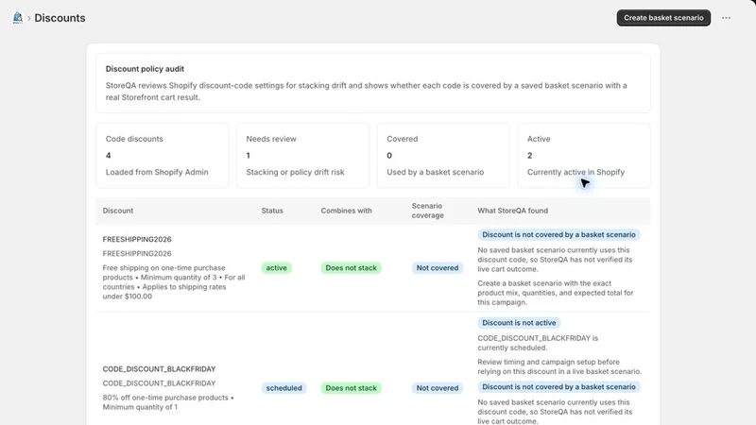This screenshot has height=425, width=756.
Task: Select the 80% off one-time purchase description
Action: click(x=168, y=402)
